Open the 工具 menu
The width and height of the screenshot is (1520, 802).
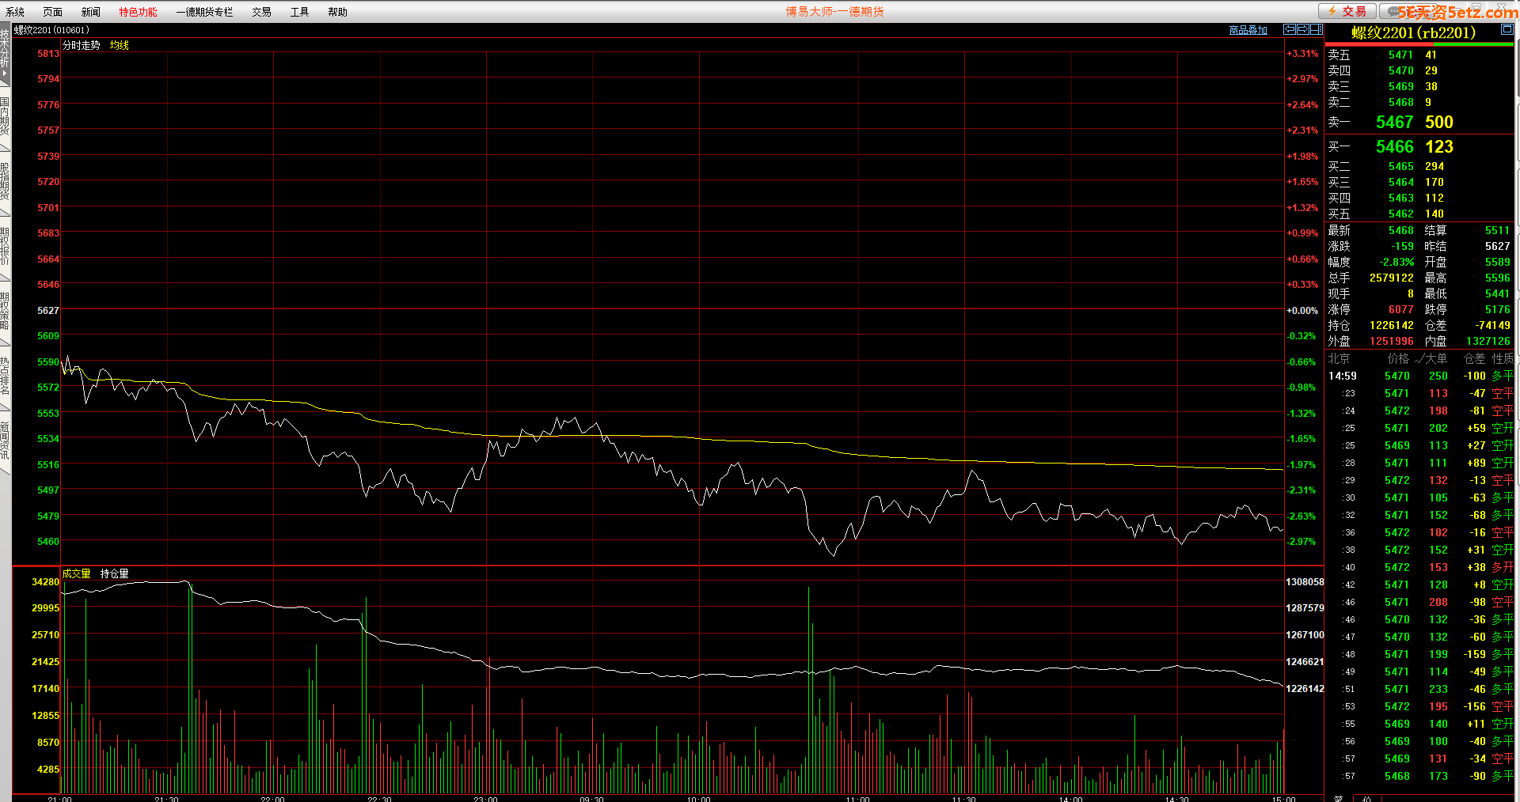click(x=300, y=12)
